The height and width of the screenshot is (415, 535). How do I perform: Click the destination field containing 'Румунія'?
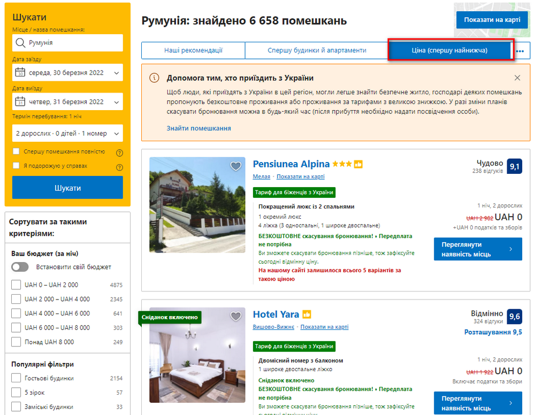[67, 43]
